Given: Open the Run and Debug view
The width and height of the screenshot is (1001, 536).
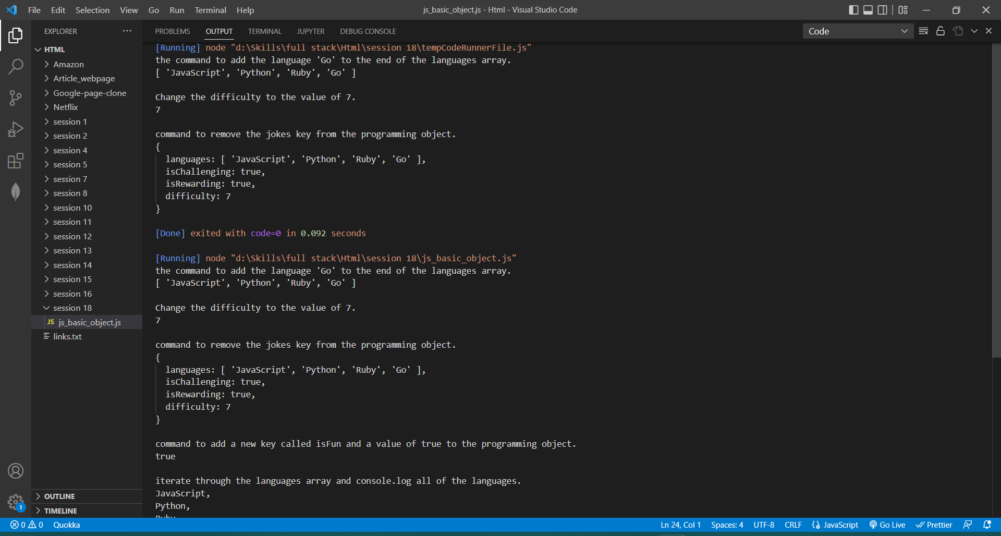Looking at the screenshot, I should 16,129.
